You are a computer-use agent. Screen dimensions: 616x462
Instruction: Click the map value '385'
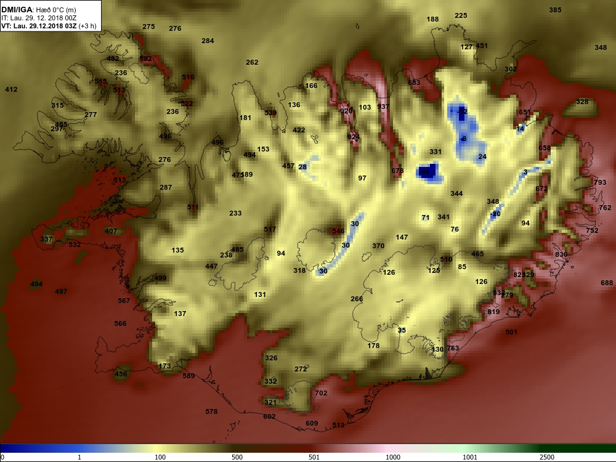pos(555,10)
